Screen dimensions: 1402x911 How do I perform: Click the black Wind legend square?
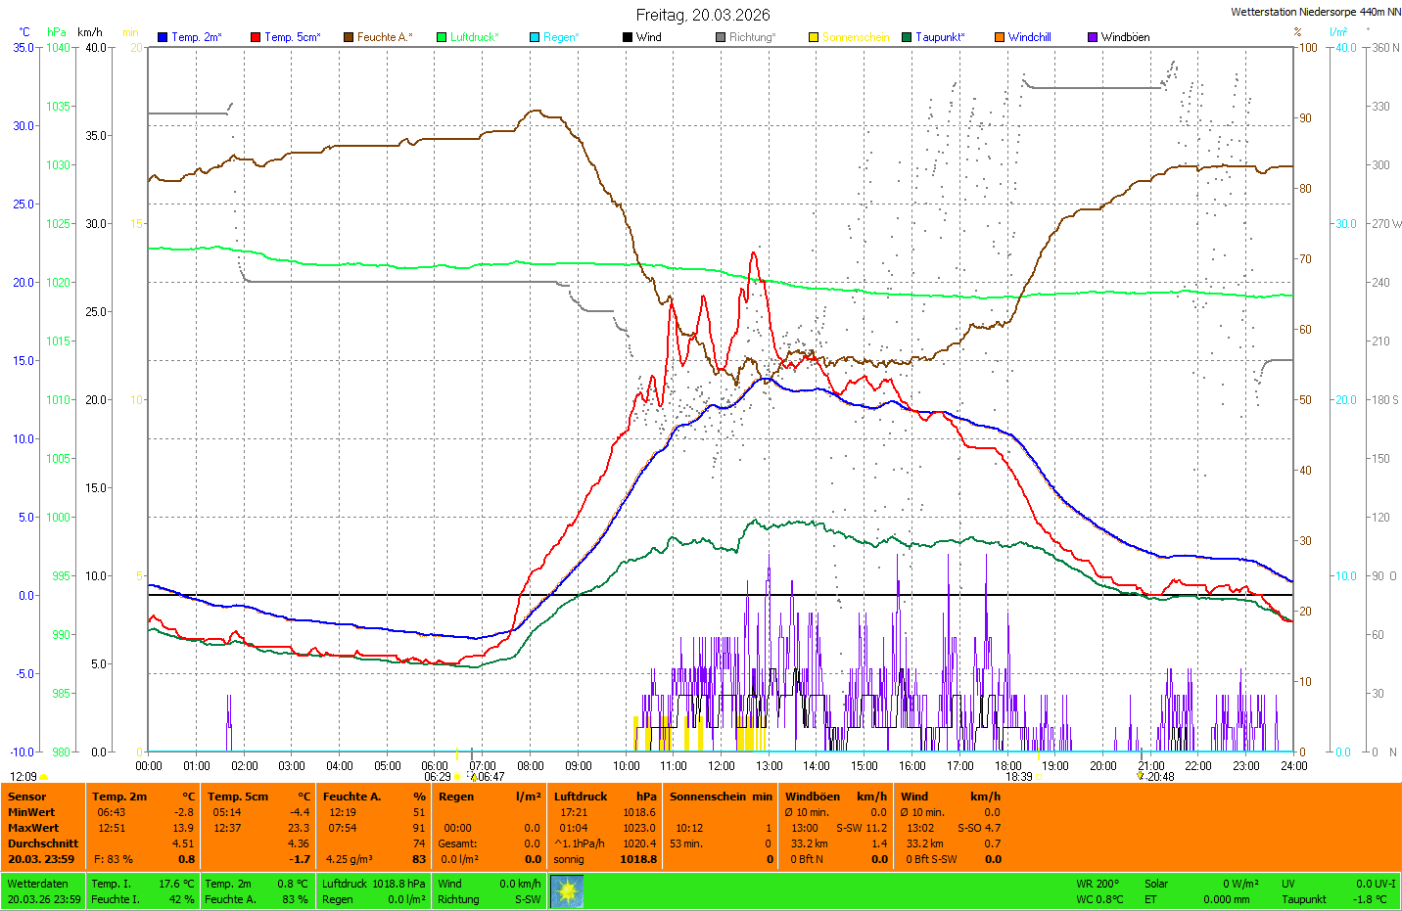click(628, 37)
